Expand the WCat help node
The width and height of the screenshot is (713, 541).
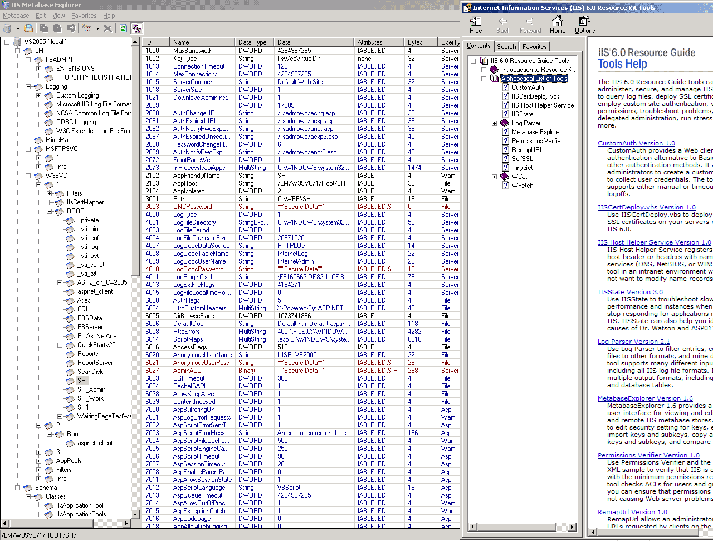(x=494, y=177)
